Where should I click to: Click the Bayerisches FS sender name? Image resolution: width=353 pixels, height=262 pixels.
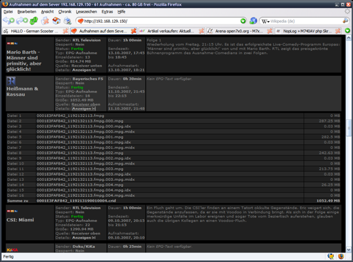[88, 79]
